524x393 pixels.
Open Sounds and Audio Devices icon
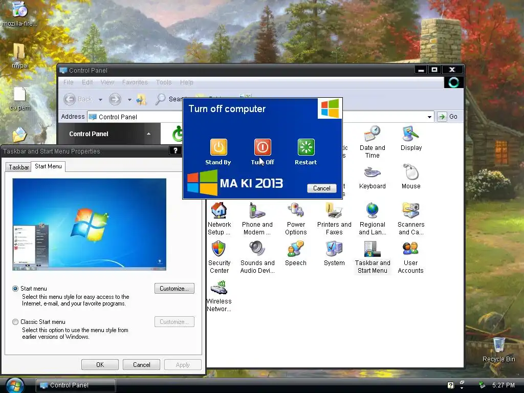(x=257, y=257)
